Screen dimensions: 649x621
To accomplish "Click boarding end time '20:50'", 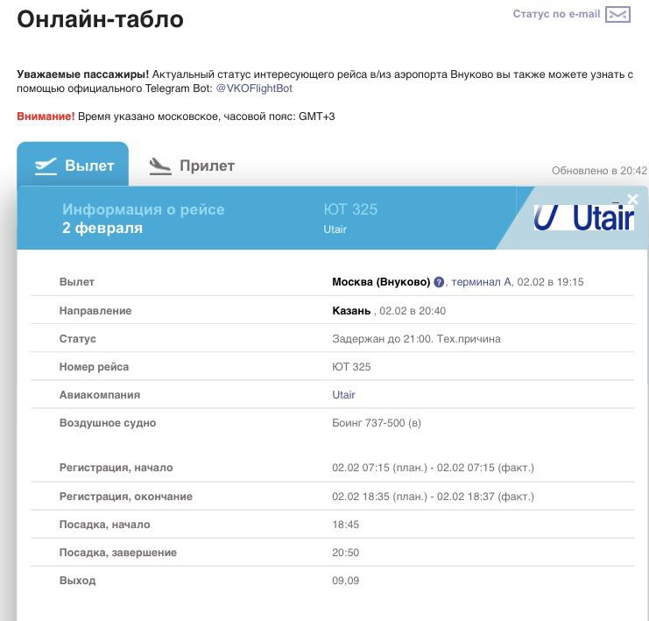I will (x=346, y=553).
